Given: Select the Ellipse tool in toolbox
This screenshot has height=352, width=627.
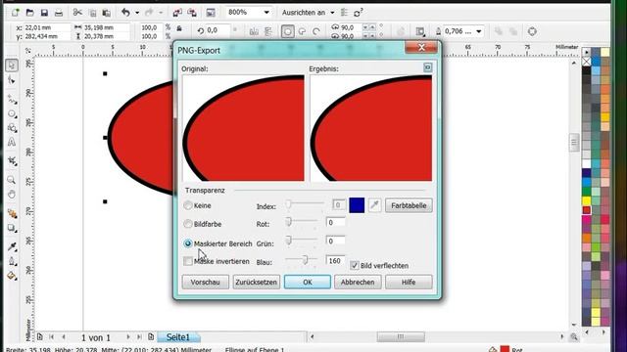Looking at the screenshot, I should point(12,113).
